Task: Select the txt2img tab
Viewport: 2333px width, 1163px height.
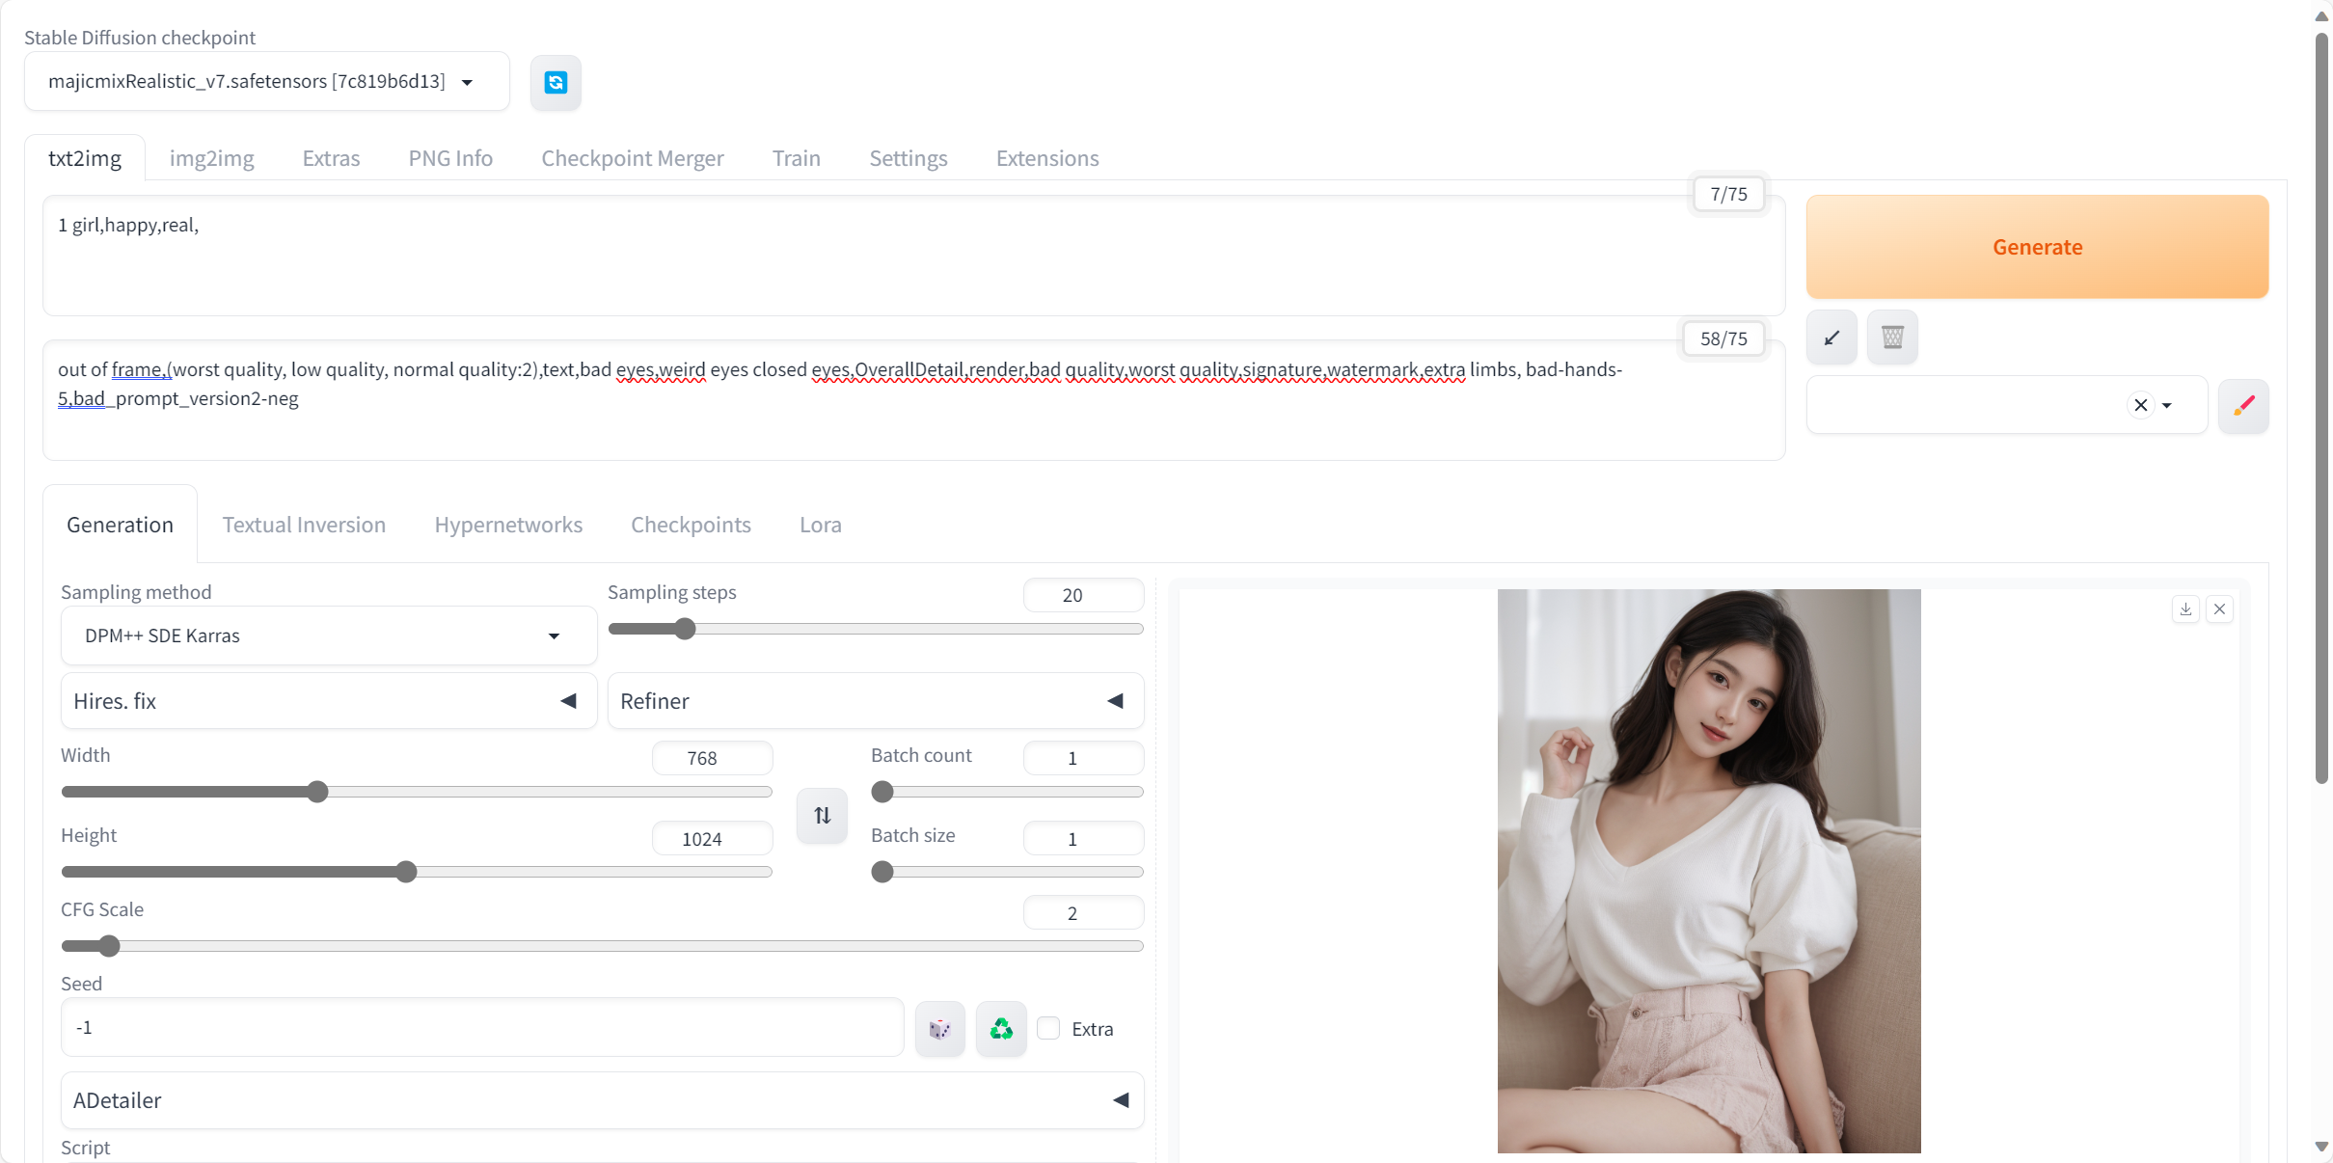Action: click(85, 158)
